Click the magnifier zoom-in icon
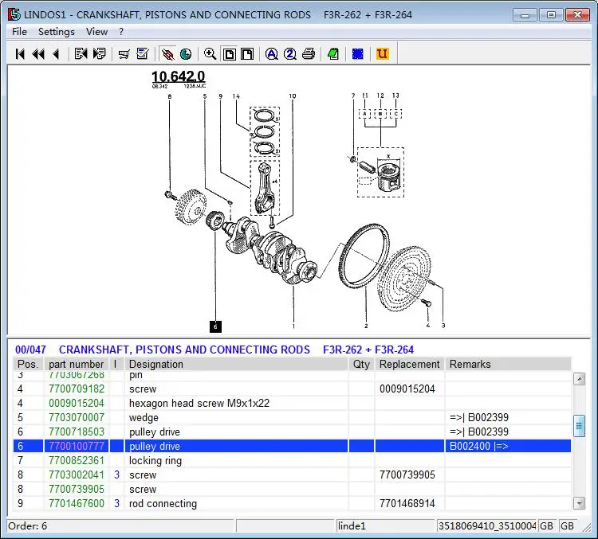This screenshot has width=598, height=539. 210,54
